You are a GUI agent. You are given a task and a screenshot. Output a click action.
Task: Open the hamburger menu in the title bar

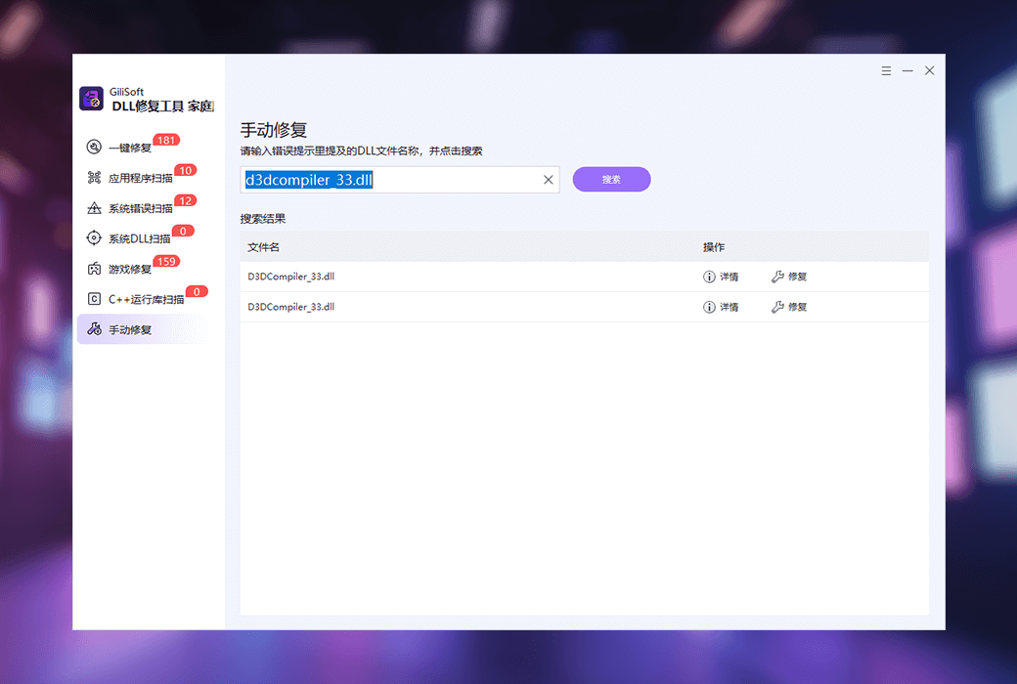[x=886, y=70]
